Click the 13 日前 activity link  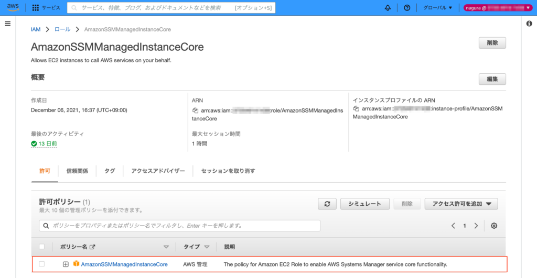coord(48,143)
